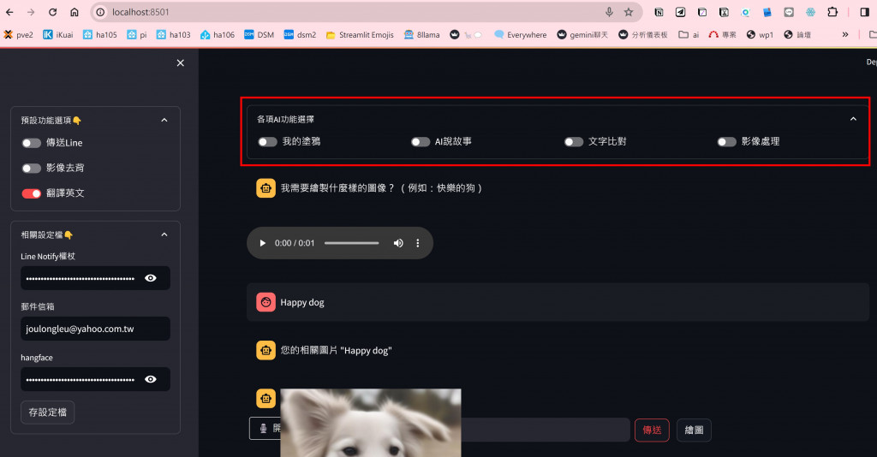Click the generated dog image

pyautogui.click(x=370, y=423)
